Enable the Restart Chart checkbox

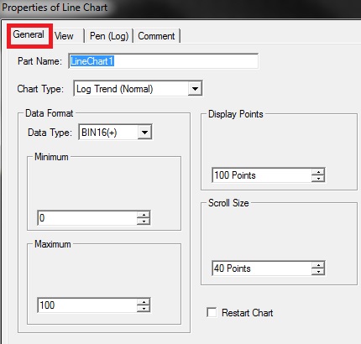pyautogui.click(x=212, y=312)
